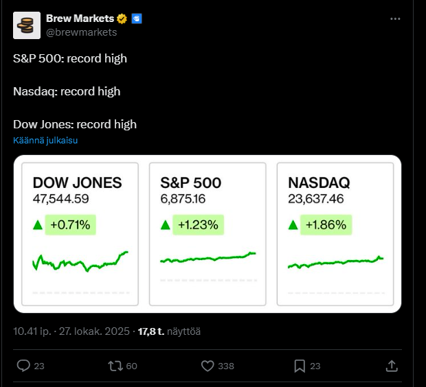426x387 pixels.
Task: Repost this post with the retweet icon
Action: click(115, 366)
